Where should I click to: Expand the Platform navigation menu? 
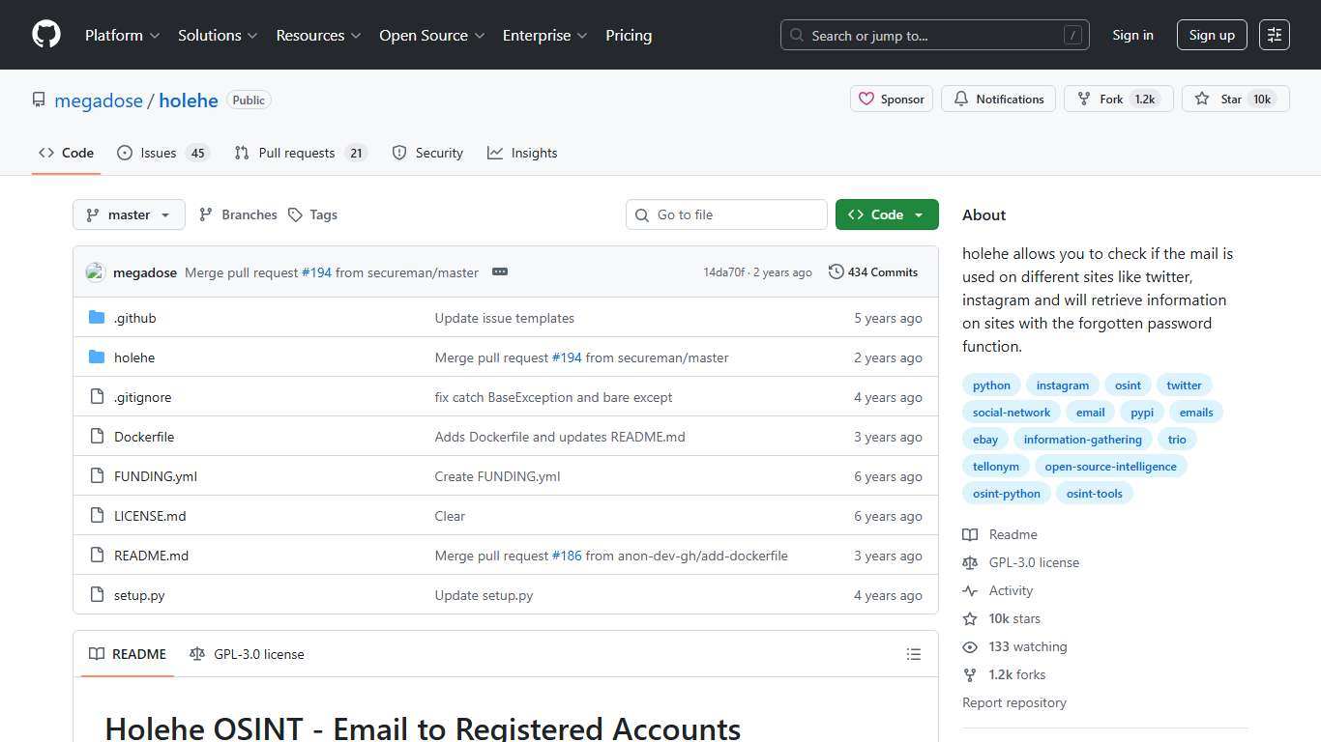(121, 35)
